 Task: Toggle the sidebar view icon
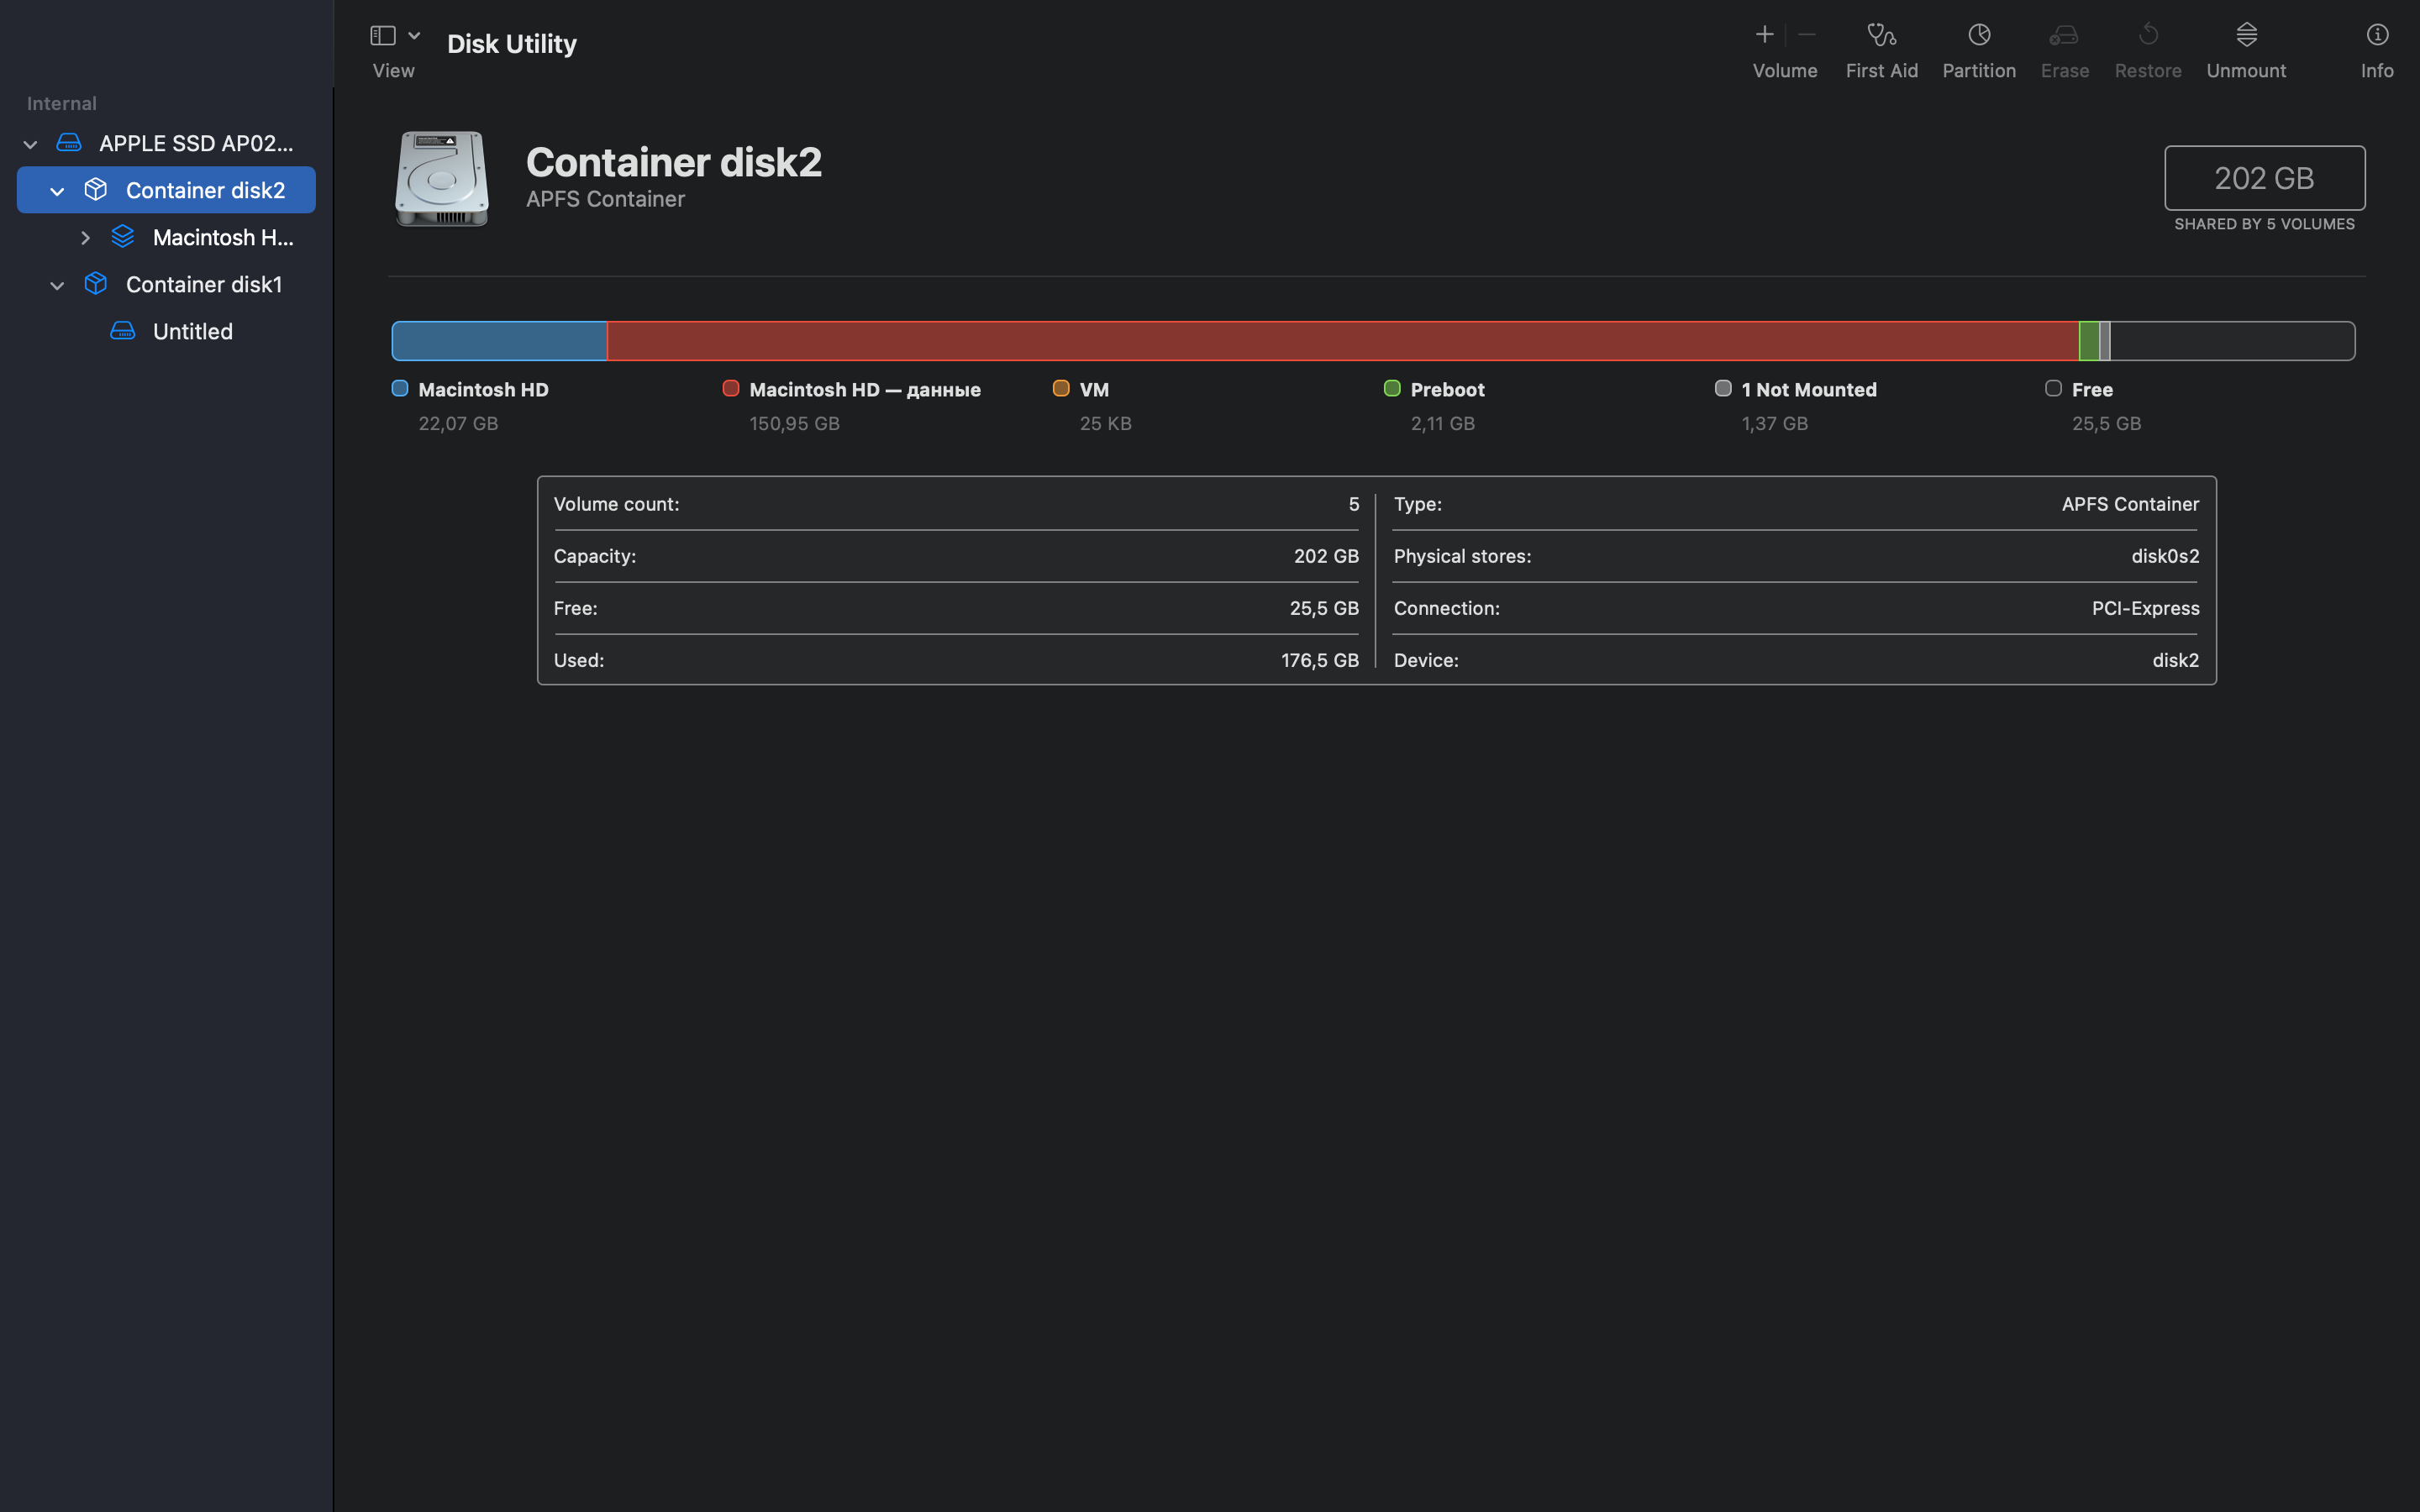click(x=383, y=36)
